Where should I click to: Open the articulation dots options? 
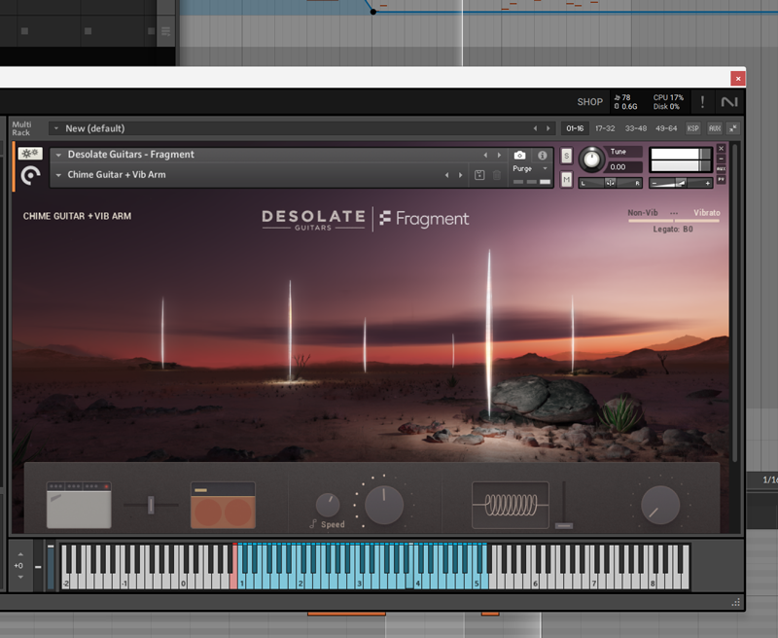pos(674,213)
